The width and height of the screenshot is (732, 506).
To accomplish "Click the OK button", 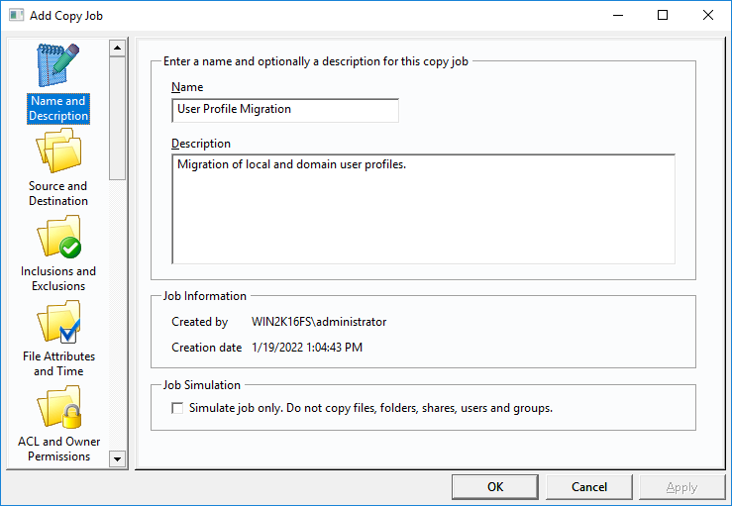I will 495,487.
